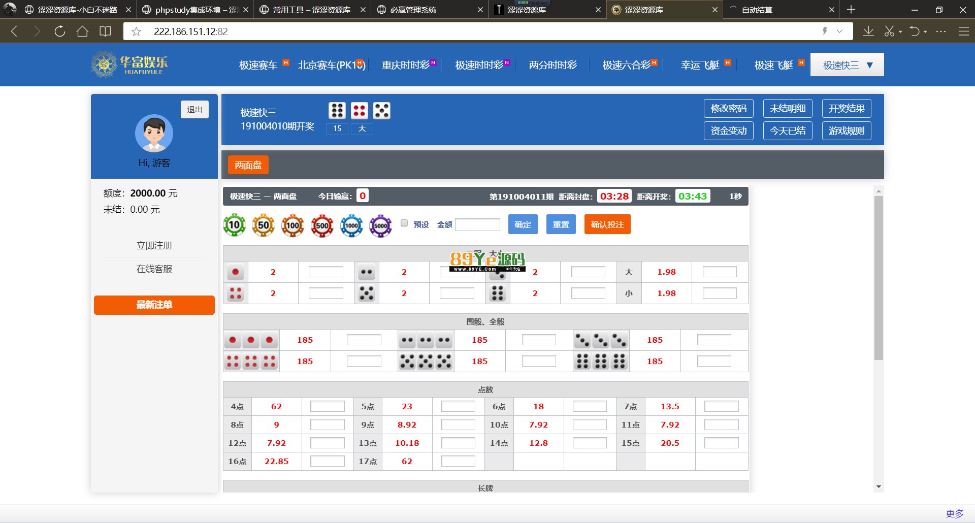This screenshot has width=975, height=523.
Task: Click the bet input for 大
Action: [720, 272]
